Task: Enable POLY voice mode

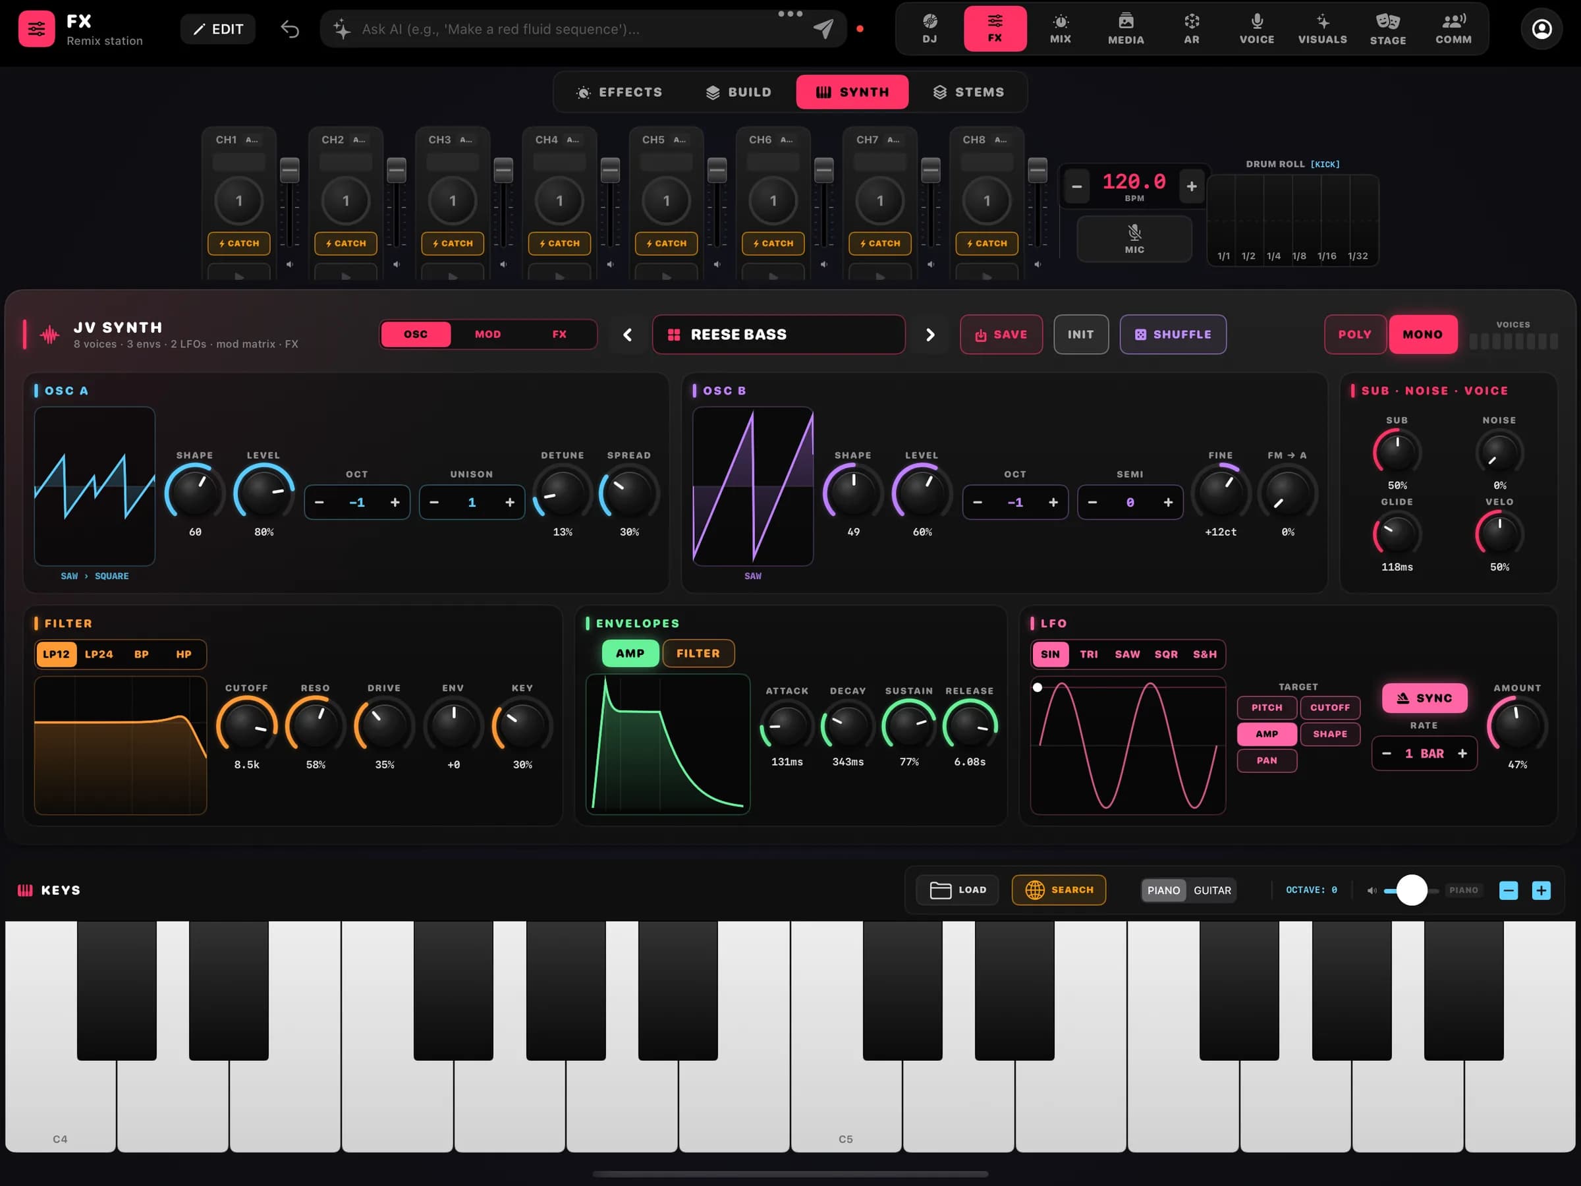Action: (1355, 335)
